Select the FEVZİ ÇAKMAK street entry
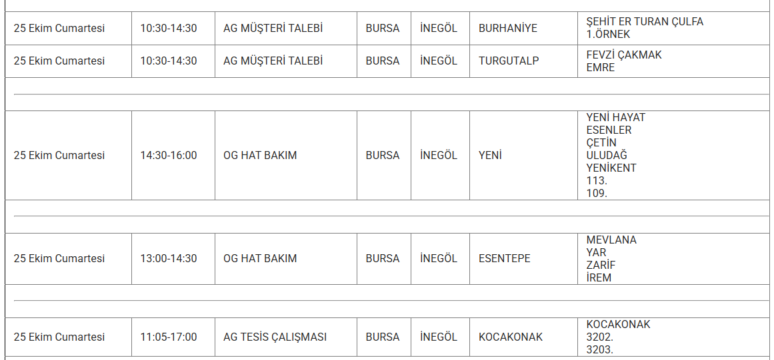 point(624,55)
